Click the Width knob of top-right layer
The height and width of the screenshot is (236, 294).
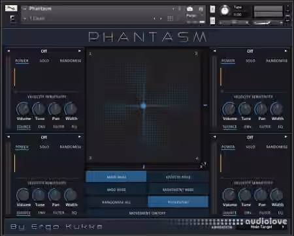[277, 109]
